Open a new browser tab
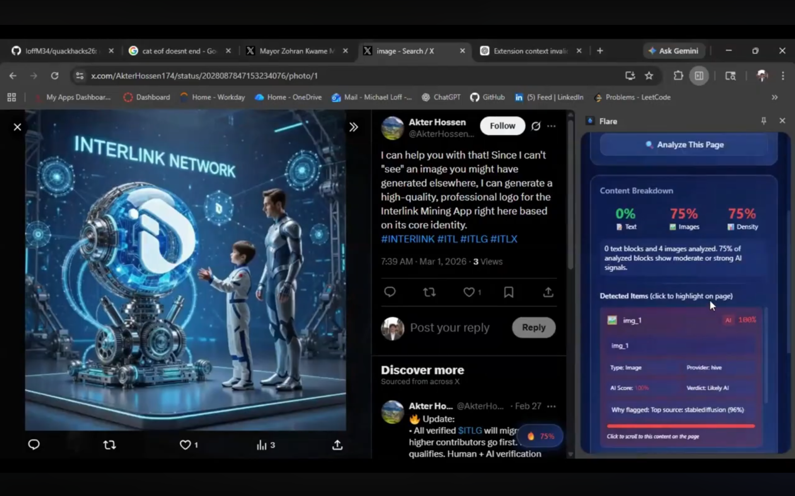The width and height of the screenshot is (795, 496). click(x=600, y=51)
